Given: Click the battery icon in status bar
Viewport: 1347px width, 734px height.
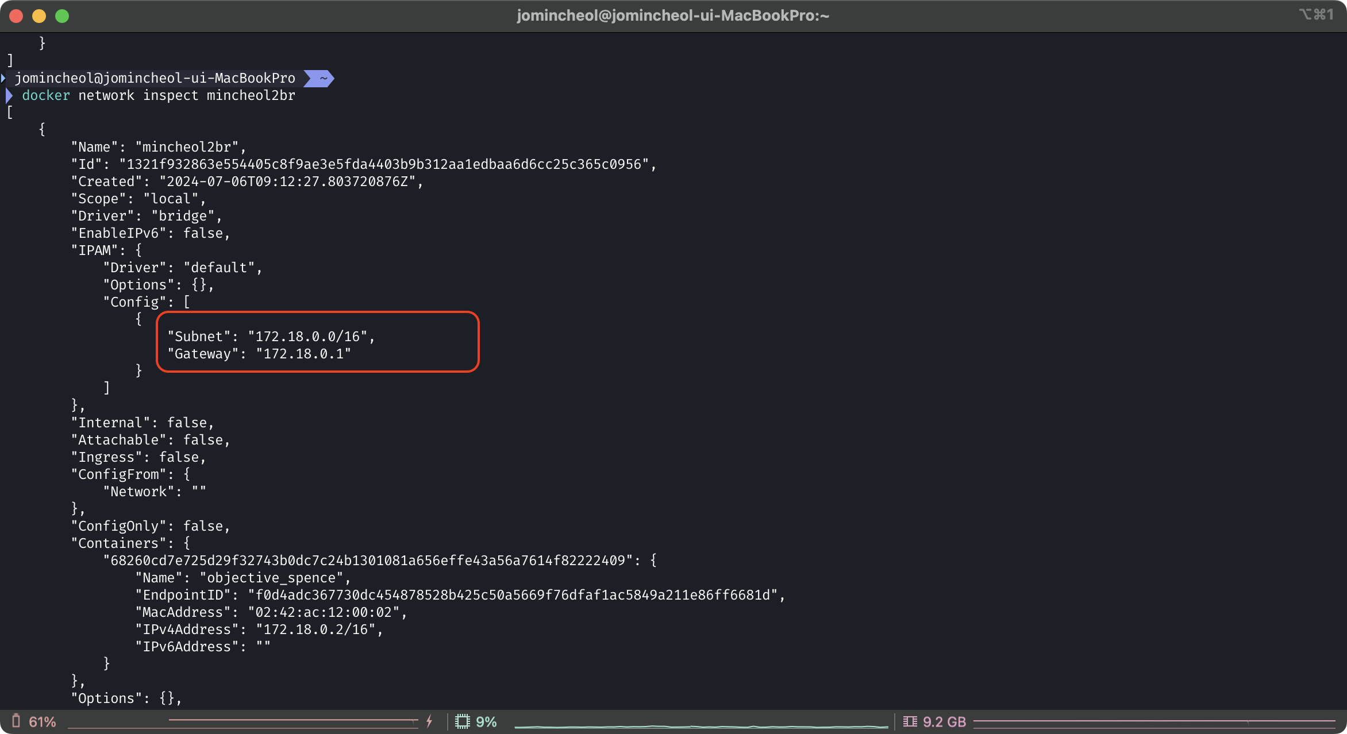Looking at the screenshot, I should [16, 721].
